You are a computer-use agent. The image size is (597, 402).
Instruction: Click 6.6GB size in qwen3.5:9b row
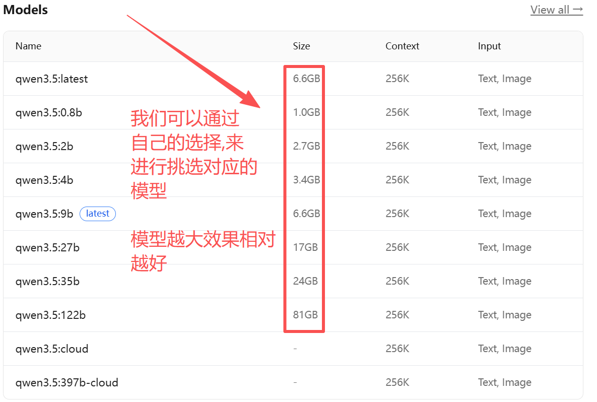[306, 214]
